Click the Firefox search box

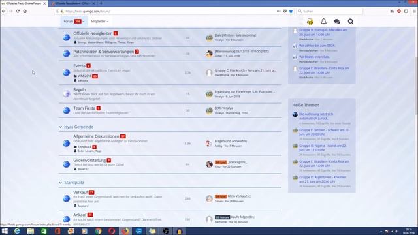pos(329,11)
